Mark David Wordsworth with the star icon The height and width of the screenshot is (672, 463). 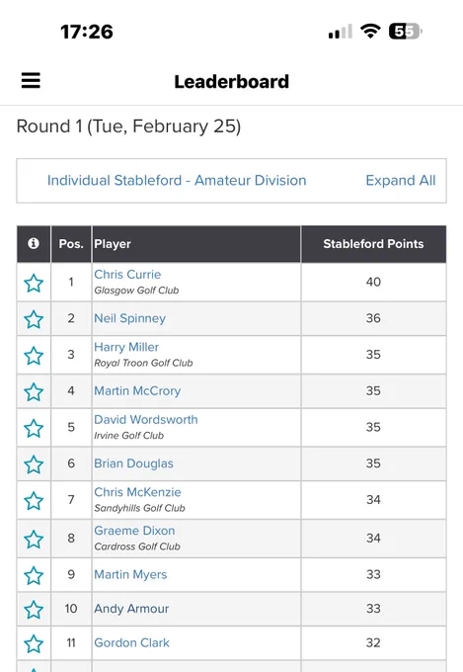34,428
